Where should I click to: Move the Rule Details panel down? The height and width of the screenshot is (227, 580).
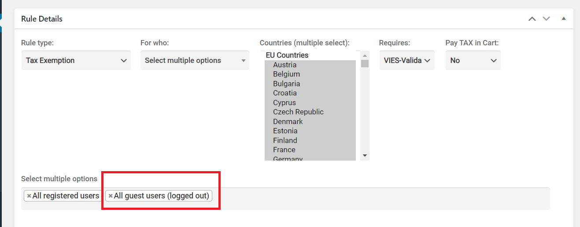point(547,19)
